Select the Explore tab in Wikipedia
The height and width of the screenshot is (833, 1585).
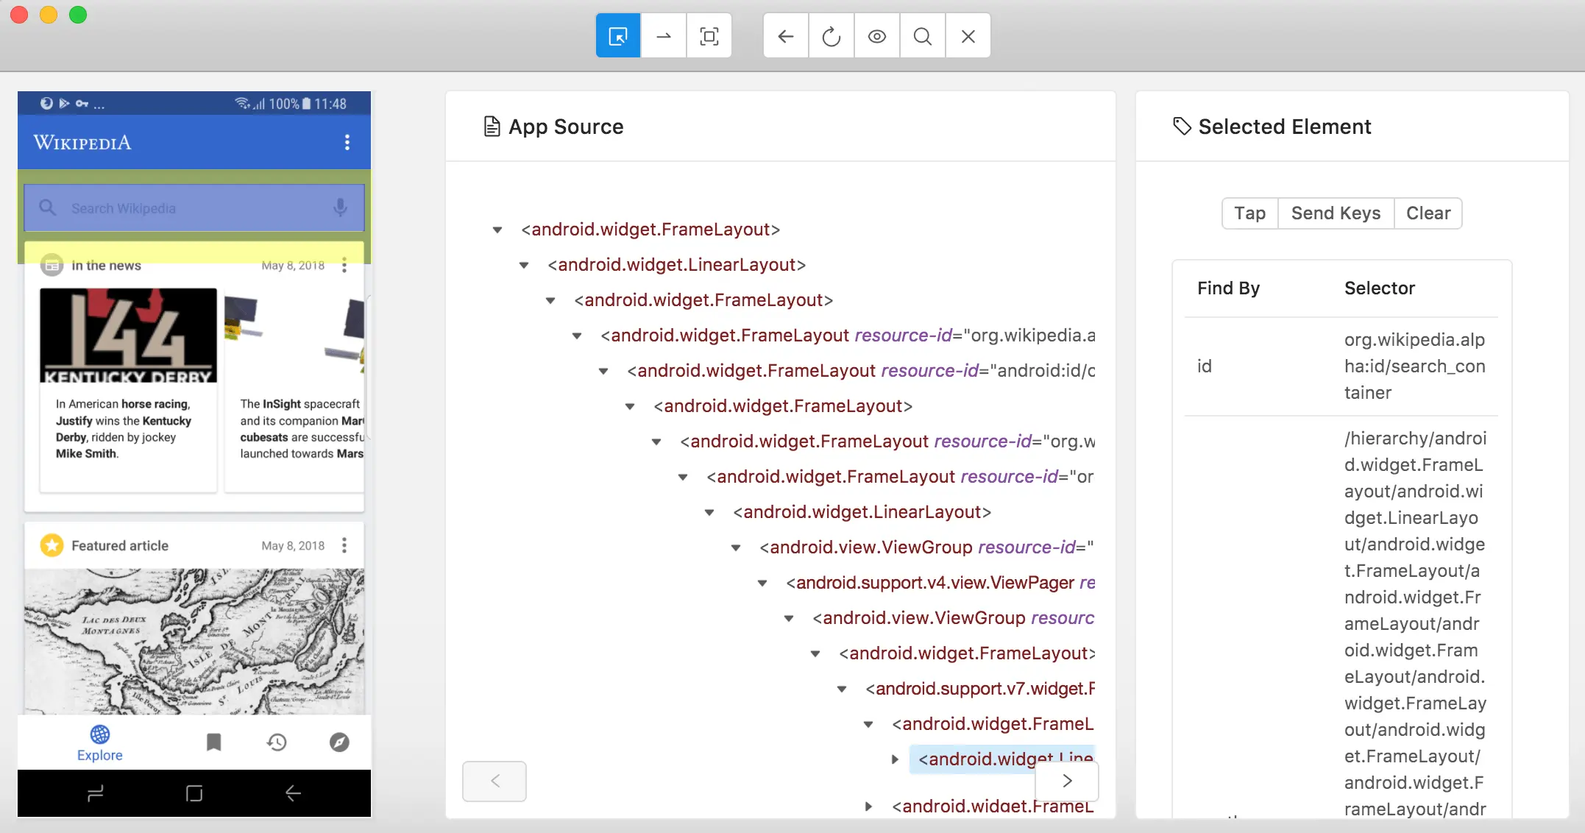tap(99, 742)
